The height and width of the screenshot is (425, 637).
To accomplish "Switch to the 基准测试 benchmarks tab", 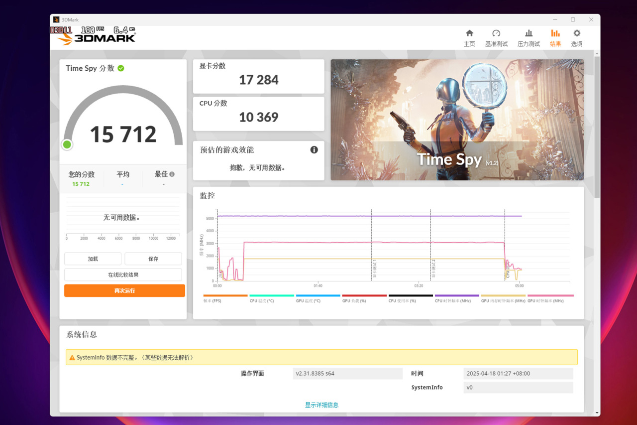I will (496, 38).
